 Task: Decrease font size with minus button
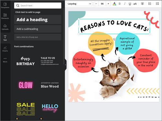[96, 4]
